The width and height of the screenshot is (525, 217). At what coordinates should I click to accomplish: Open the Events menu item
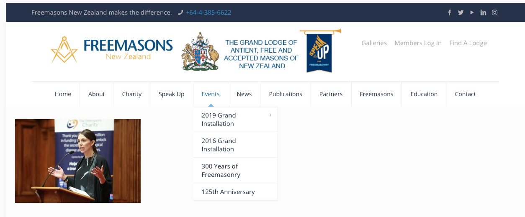click(x=211, y=94)
